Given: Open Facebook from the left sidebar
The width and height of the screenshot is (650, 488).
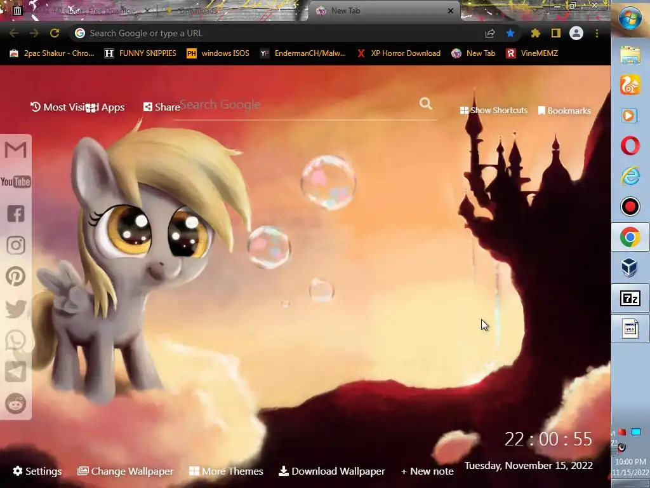Looking at the screenshot, I should coord(16,213).
